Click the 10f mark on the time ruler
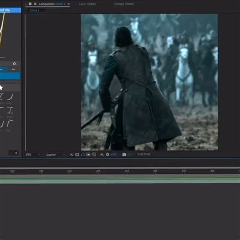 click(41, 171)
